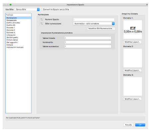This screenshot has width=150, height=131.
Task: Select Attributi grafici category
Action: [19, 37]
